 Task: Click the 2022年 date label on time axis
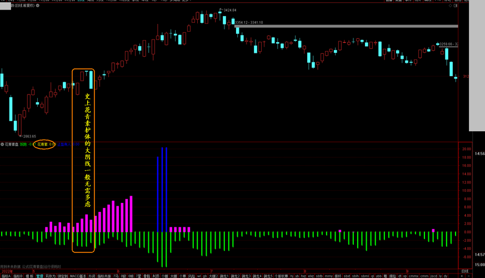7,271
